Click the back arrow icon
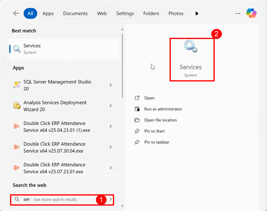267x211 pixels. pyautogui.click(x=16, y=13)
